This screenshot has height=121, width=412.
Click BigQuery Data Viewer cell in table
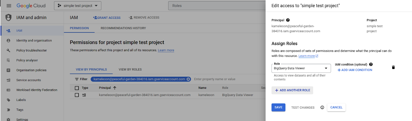(238, 95)
